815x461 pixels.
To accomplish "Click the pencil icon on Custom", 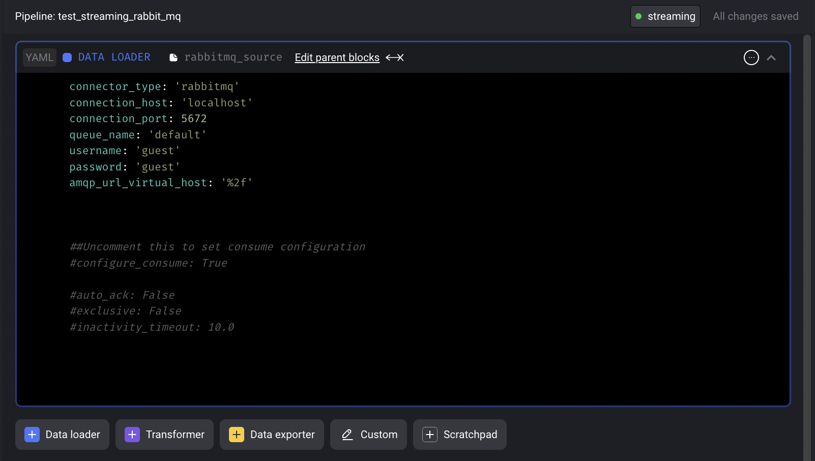I will [347, 435].
